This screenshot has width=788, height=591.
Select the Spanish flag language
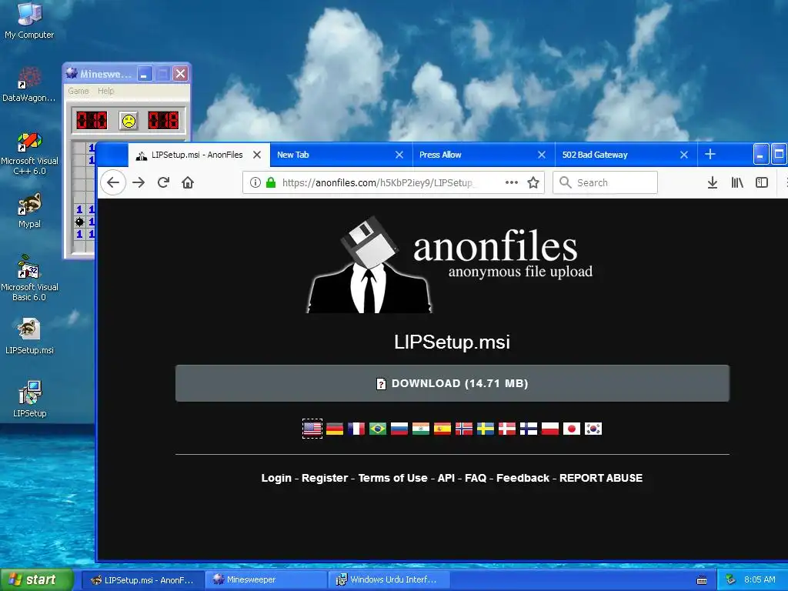[442, 429]
